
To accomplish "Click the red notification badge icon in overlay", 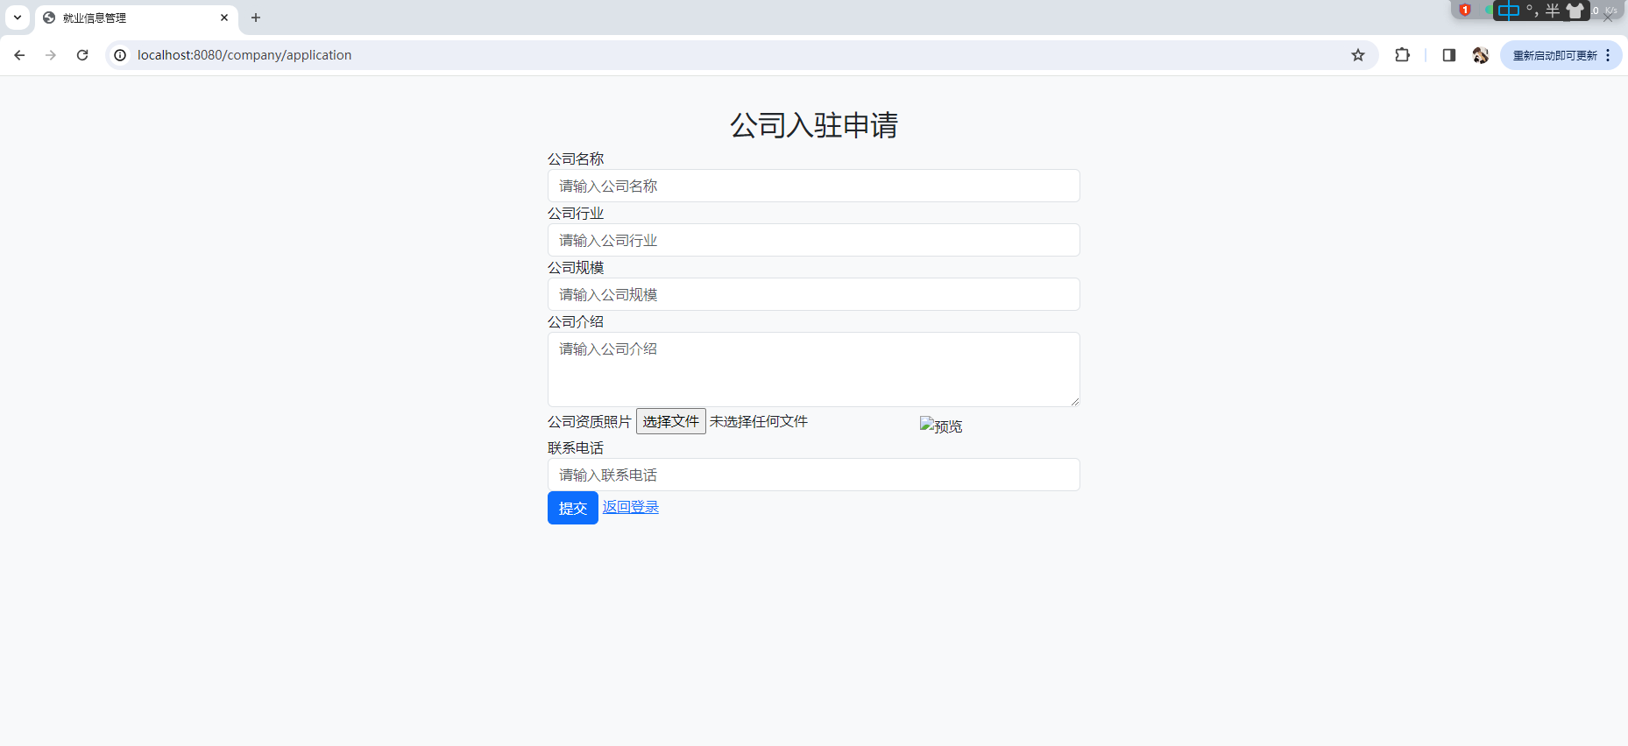I will tap(1465, 11).
